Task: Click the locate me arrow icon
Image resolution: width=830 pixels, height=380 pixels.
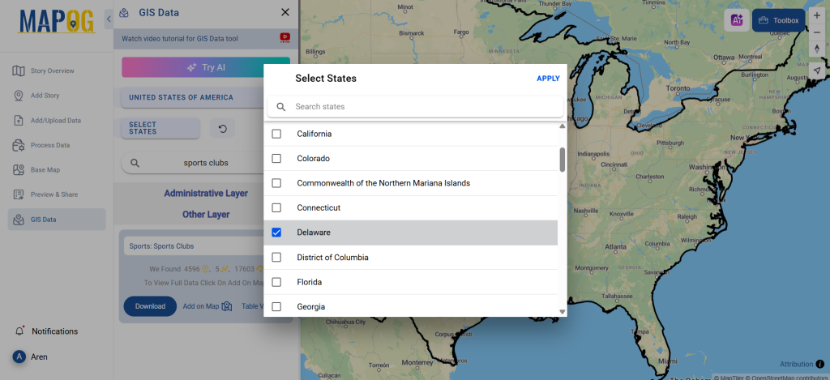Action: click(817, 70)
